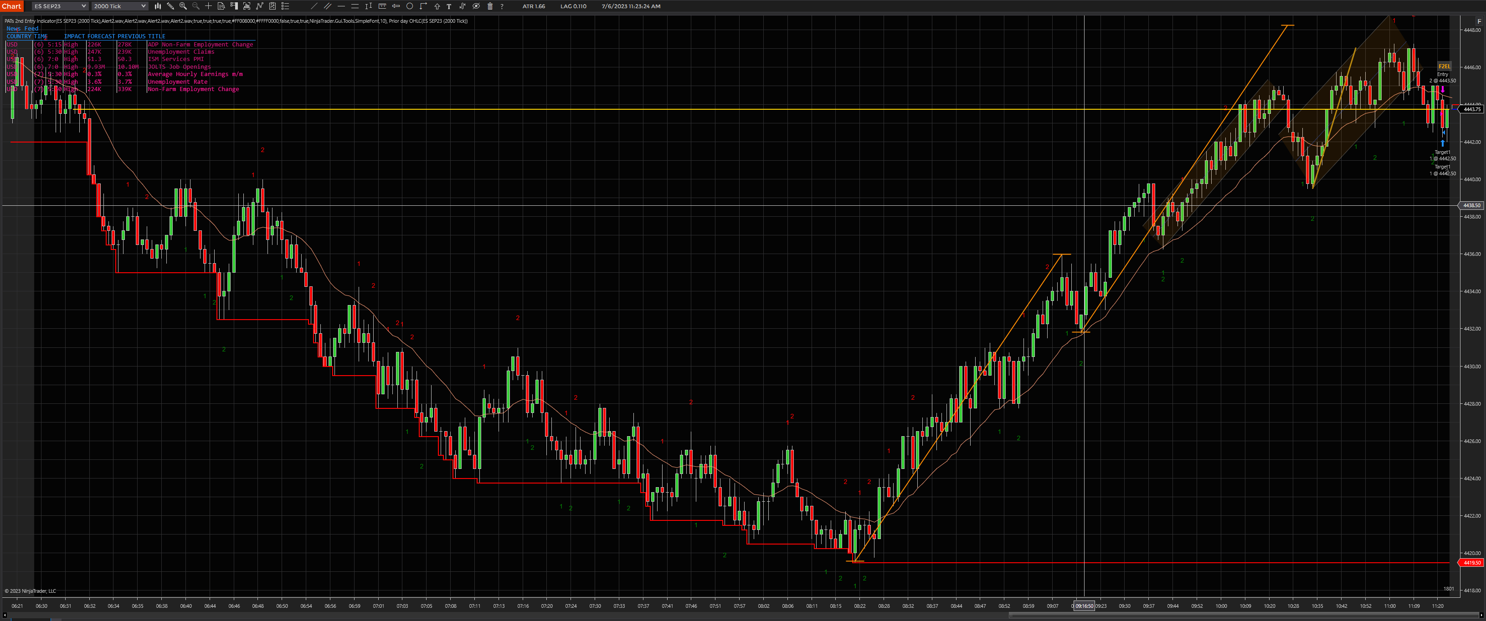Viewport: 1486px width, 621px height.
Task: Expand the 2000 Tick interval dropdown
Action: click(119, 6)
